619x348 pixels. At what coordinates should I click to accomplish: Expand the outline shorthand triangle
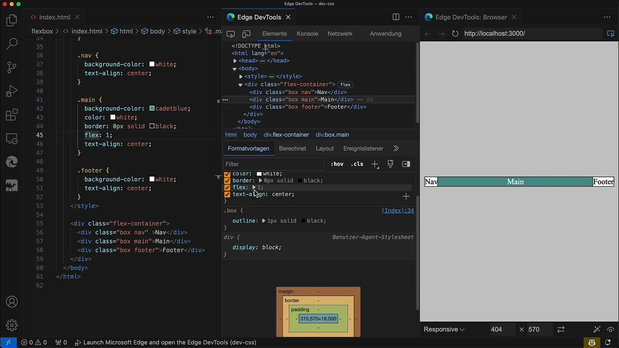[263, 221]
